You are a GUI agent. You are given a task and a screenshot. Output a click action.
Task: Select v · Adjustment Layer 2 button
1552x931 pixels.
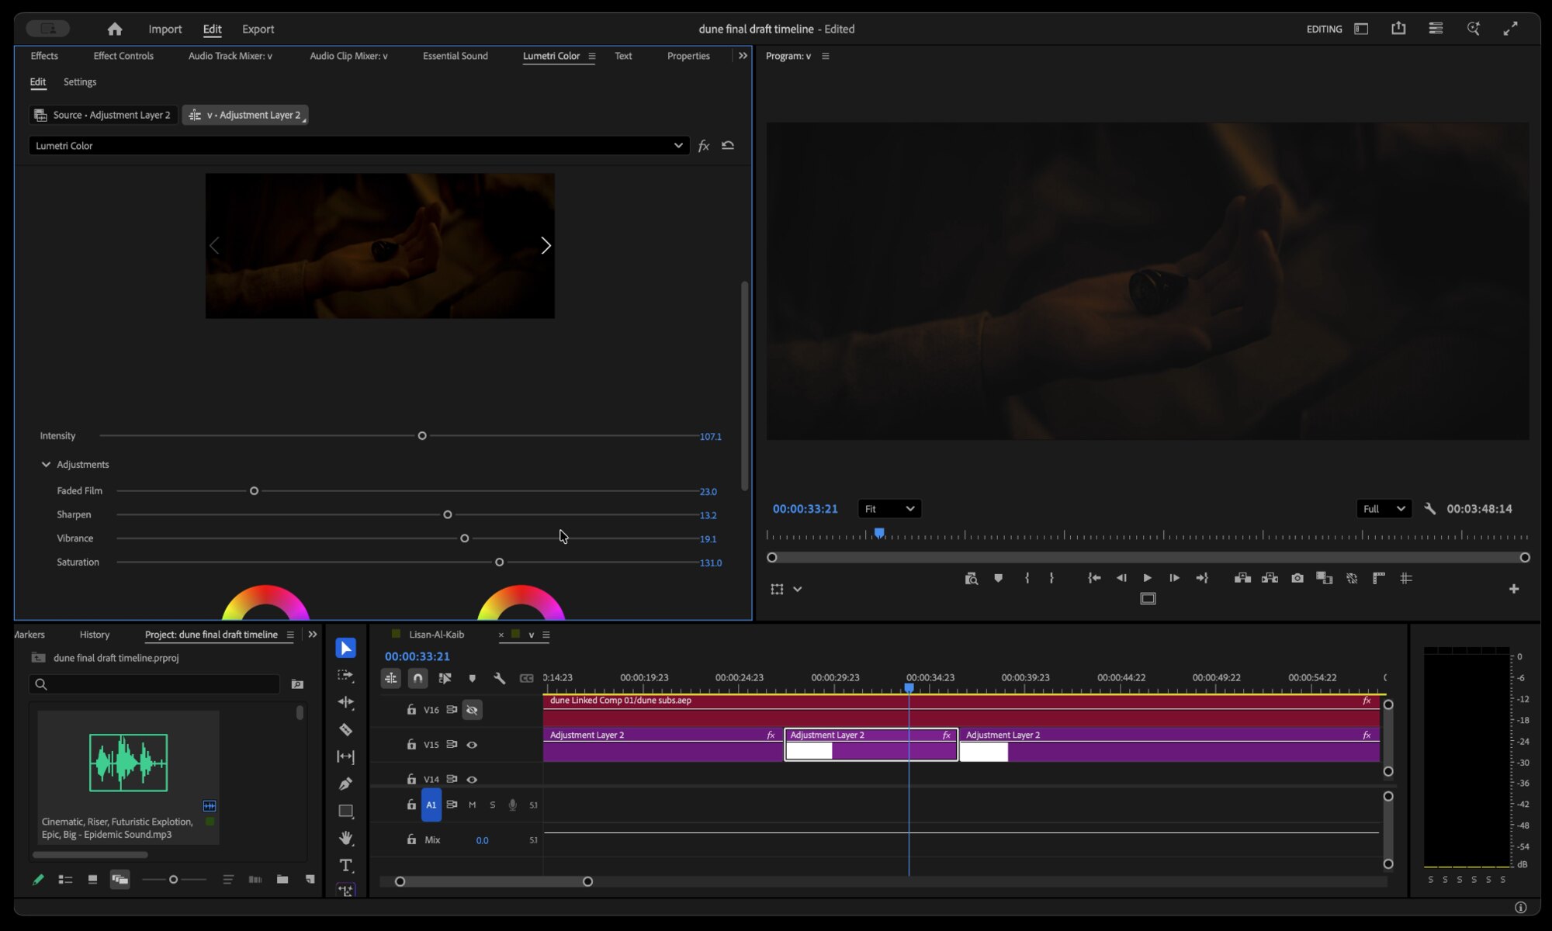(245, 115)
